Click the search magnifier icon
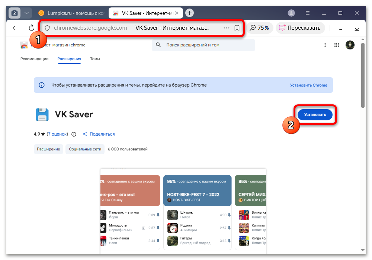The height and width of the screenshot is (260, 372). (x=158, y=45)
